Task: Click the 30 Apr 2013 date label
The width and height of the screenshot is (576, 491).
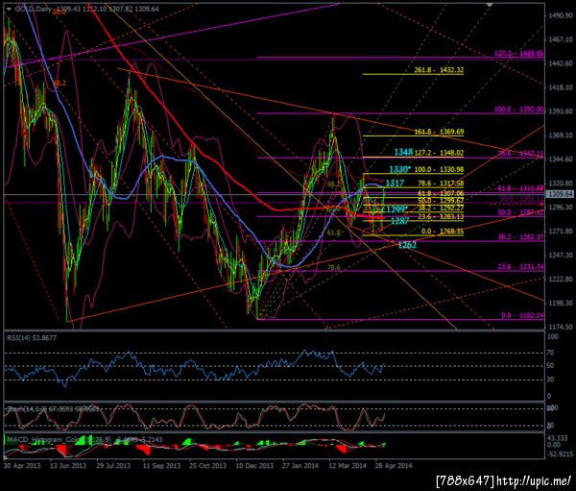Action: click(x=22, y=466)
